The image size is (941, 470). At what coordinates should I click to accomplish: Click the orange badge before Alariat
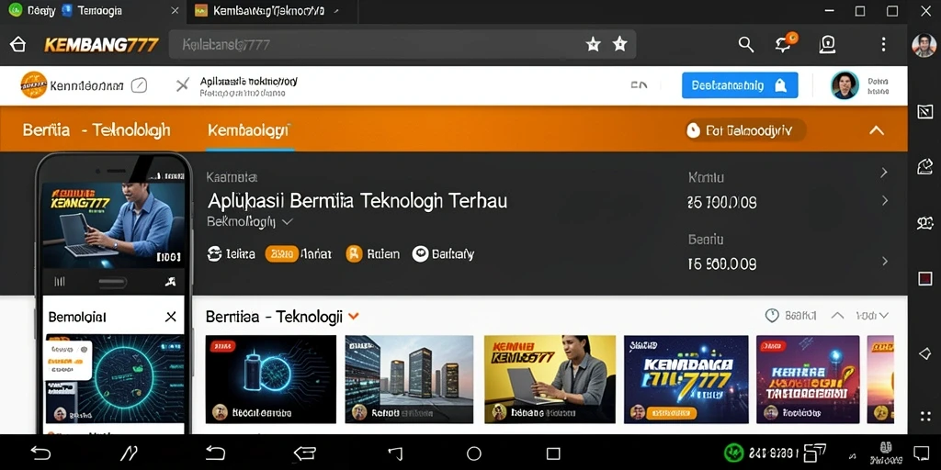[281, 254]
